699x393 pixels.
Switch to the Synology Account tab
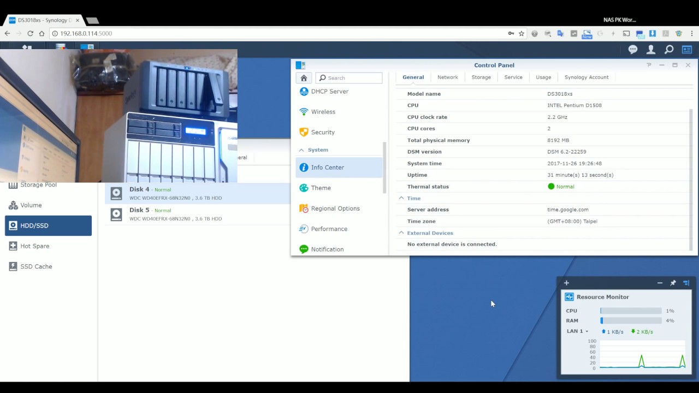[587, 77]
